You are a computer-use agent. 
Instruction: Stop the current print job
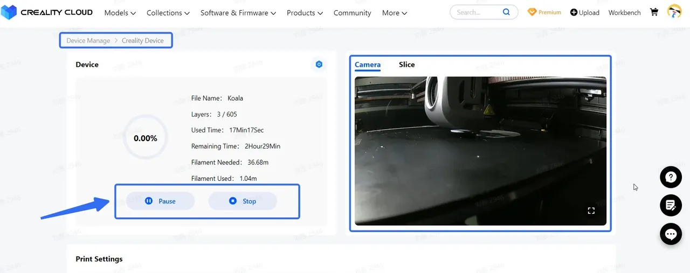(x=243, y=201)
